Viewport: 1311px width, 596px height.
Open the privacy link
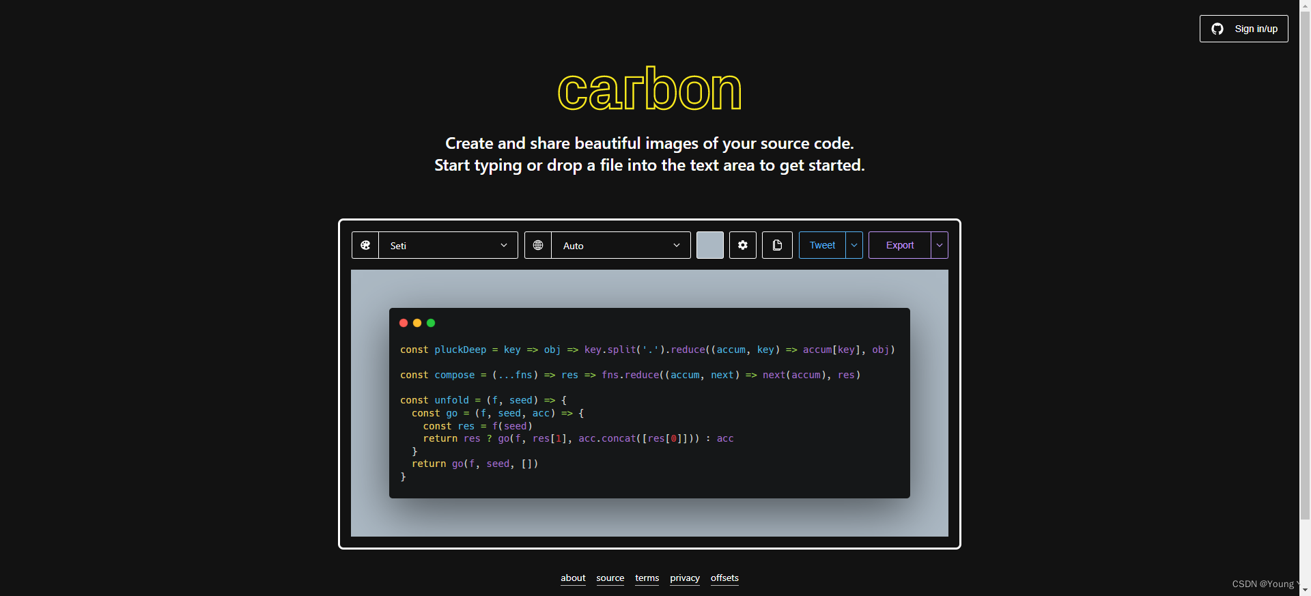[x=685, y=578]
